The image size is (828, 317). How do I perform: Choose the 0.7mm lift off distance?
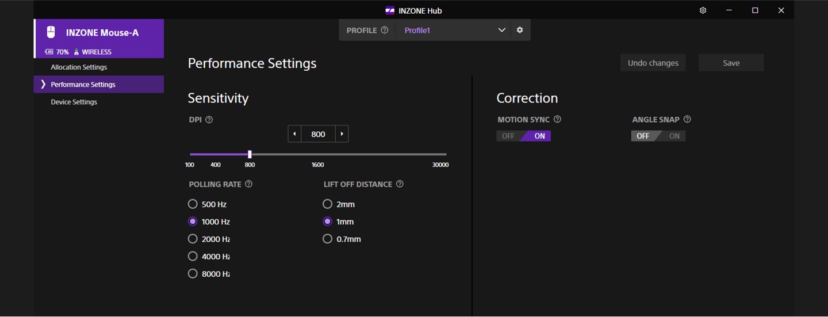tap(342, 239)
